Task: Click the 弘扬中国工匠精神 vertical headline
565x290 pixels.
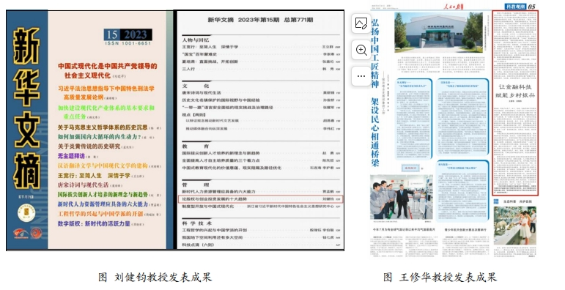Action: pos(375,53)
